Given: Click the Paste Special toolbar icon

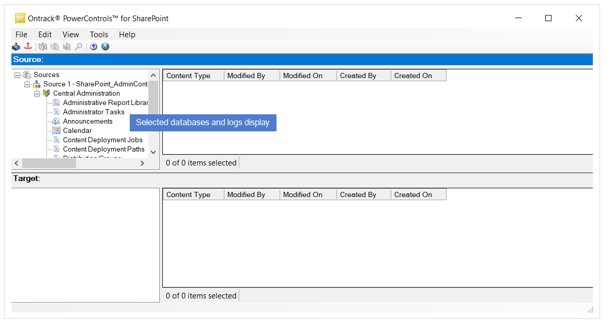Looking at the screenshot, I should [67, 47].
